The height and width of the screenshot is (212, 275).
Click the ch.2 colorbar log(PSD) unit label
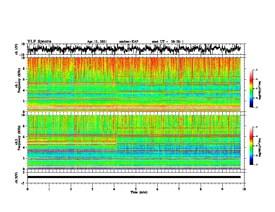tap(260, 147)
